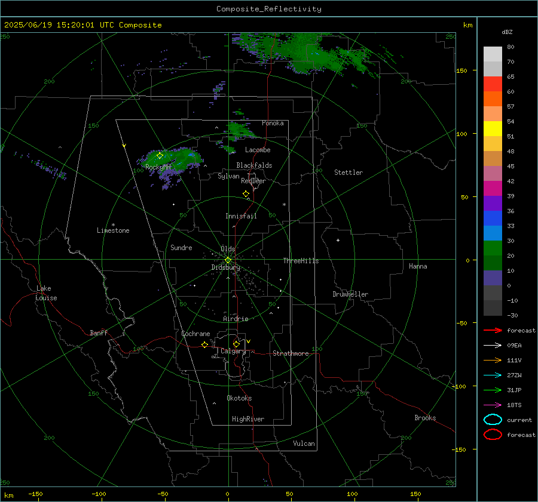Click the Composite_Reflectivity title
538x502 pixels.
pyautogui.click(x=268, y=9)
